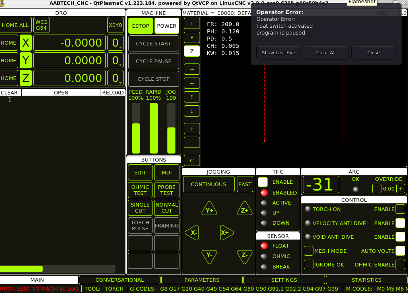This screenshot has height=293, width=408.
Task: Open material selector 00000: DEFAULT
Action: 234,13
